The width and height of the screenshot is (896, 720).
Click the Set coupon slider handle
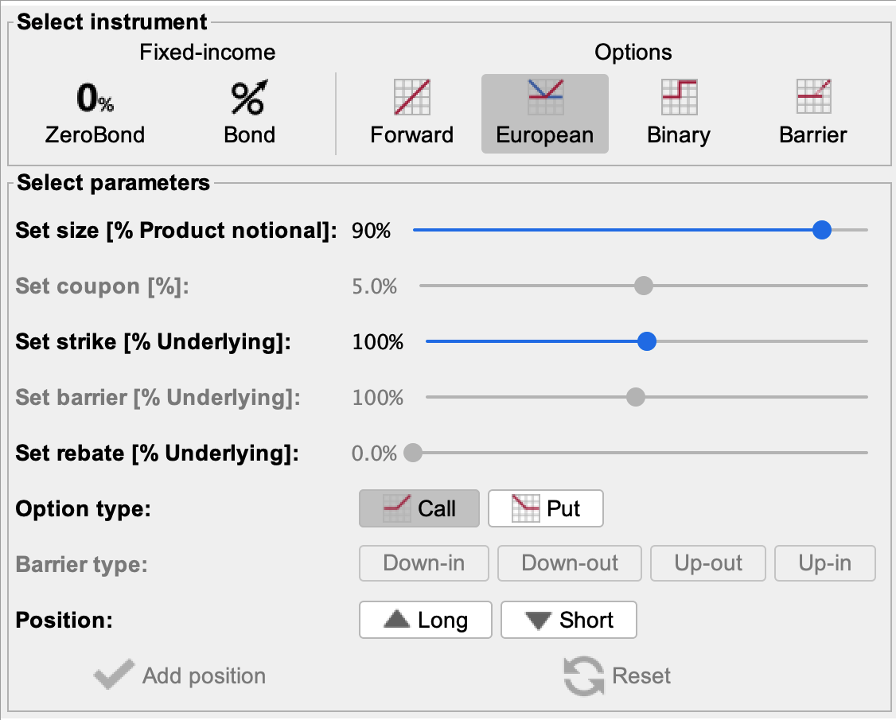pyautogui.click(x=644, y=286)
